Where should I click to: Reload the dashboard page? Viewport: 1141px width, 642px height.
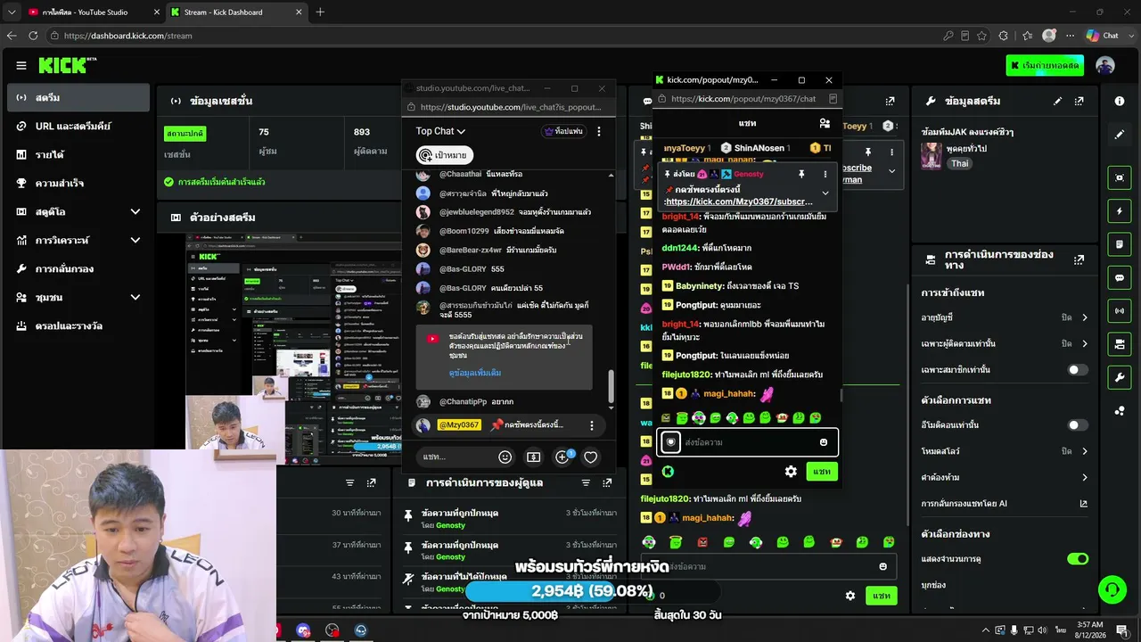point(33,36)
